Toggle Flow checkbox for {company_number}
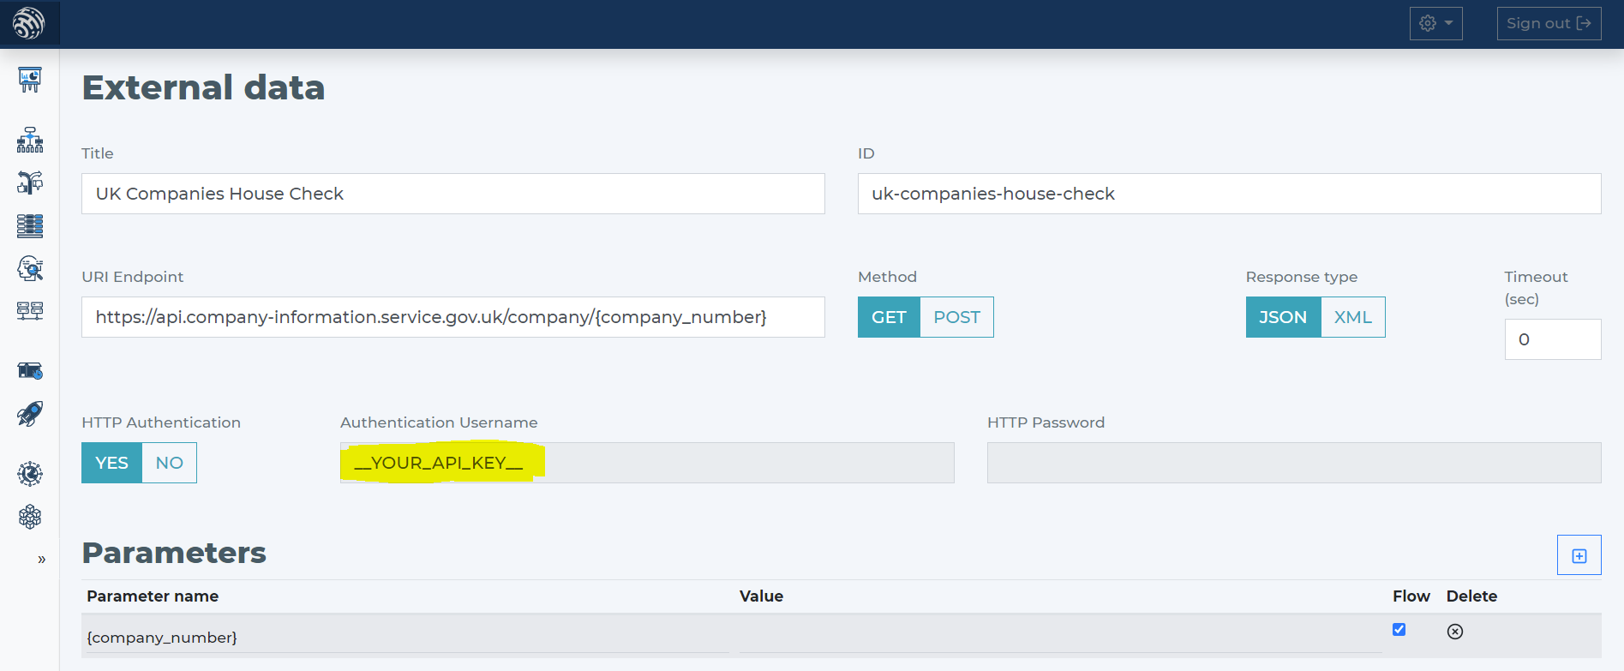The width and height of the screenshot is (1624, 671). tap(1399, 630)
